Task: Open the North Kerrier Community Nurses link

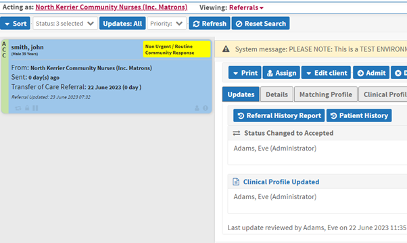Action: click(112, 7)
